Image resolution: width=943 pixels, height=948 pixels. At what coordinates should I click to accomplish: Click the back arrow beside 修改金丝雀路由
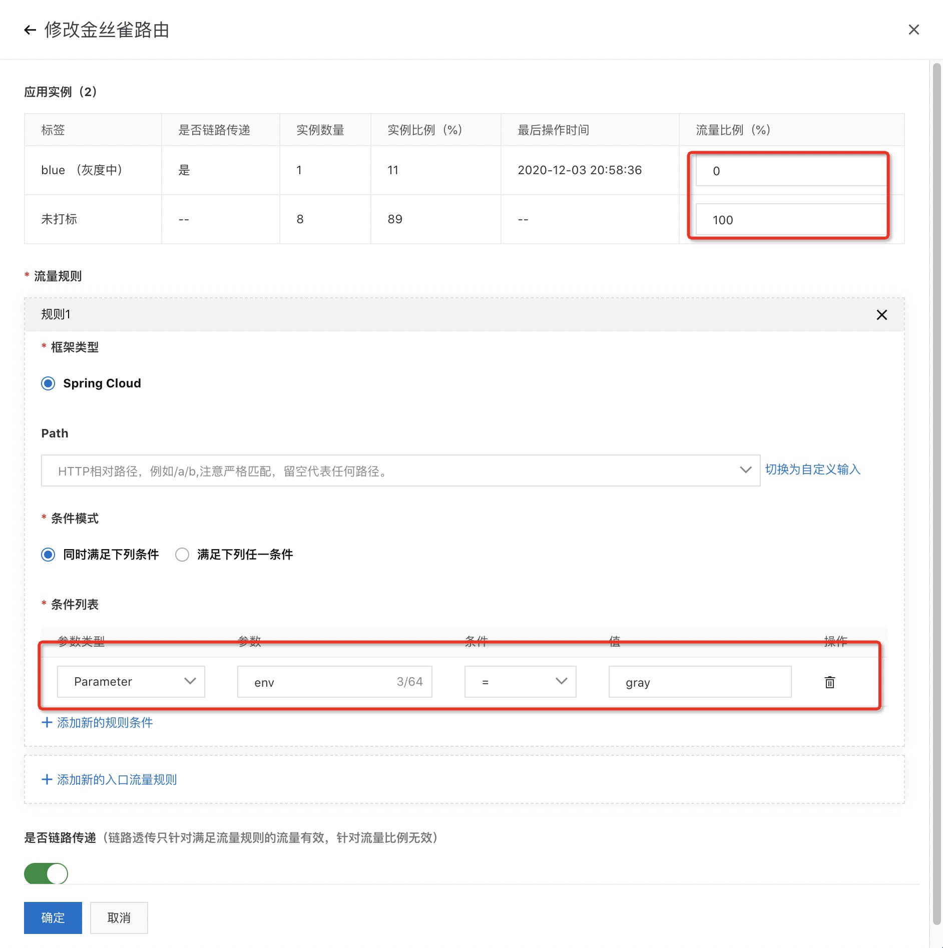(30, 30)
